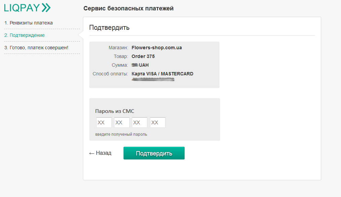Go to step 3 Готово, платеж совершен!
The height and width of the screenshot is (197, 341).
coord(36,48)
